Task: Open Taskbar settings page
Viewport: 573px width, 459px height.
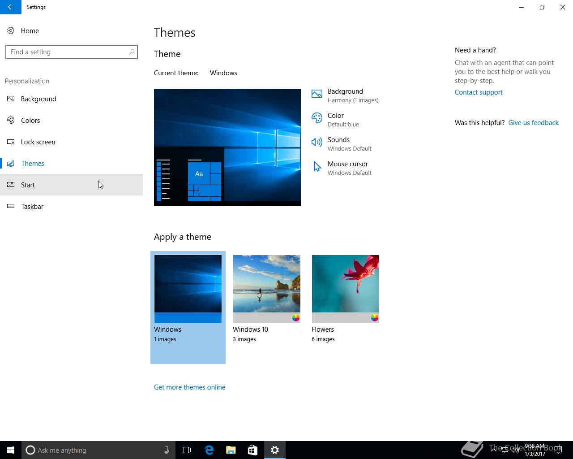Action: (72, 207)
